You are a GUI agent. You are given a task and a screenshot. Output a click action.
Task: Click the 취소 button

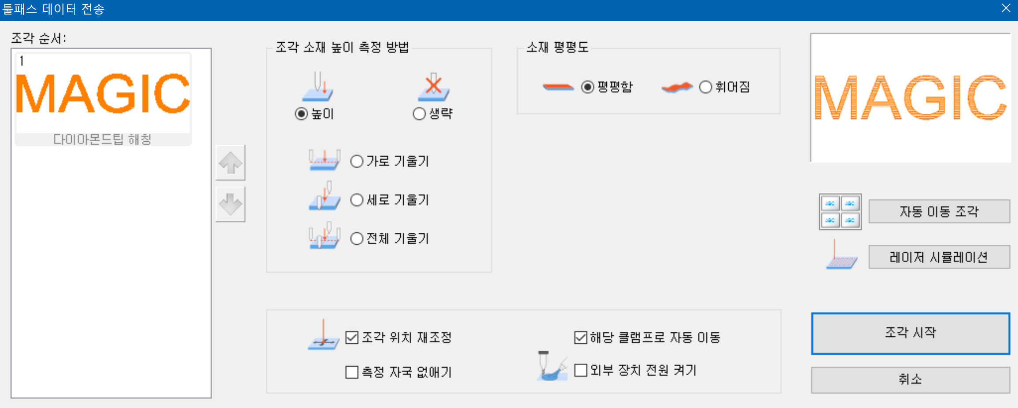click(911, 380)
